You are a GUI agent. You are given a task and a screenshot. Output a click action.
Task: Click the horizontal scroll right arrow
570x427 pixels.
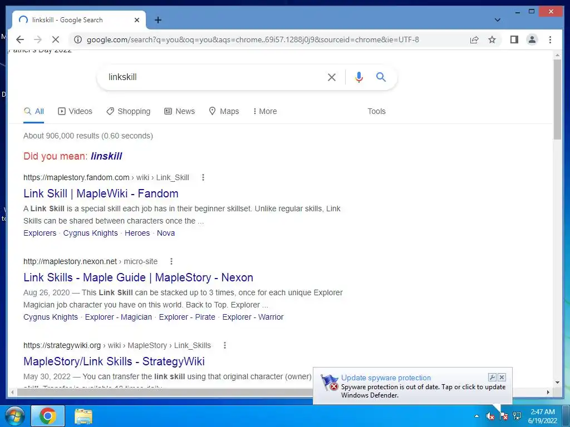[548, 392]
